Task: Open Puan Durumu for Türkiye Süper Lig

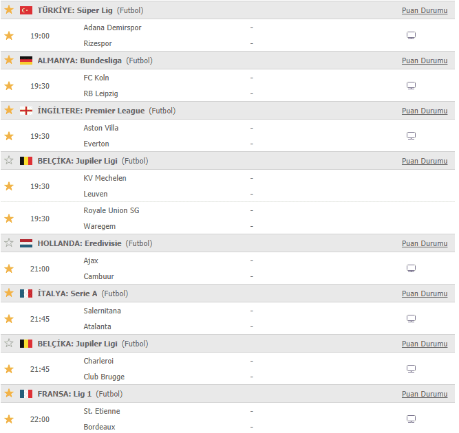Action: pyautogui.click(x=425, y=10)
